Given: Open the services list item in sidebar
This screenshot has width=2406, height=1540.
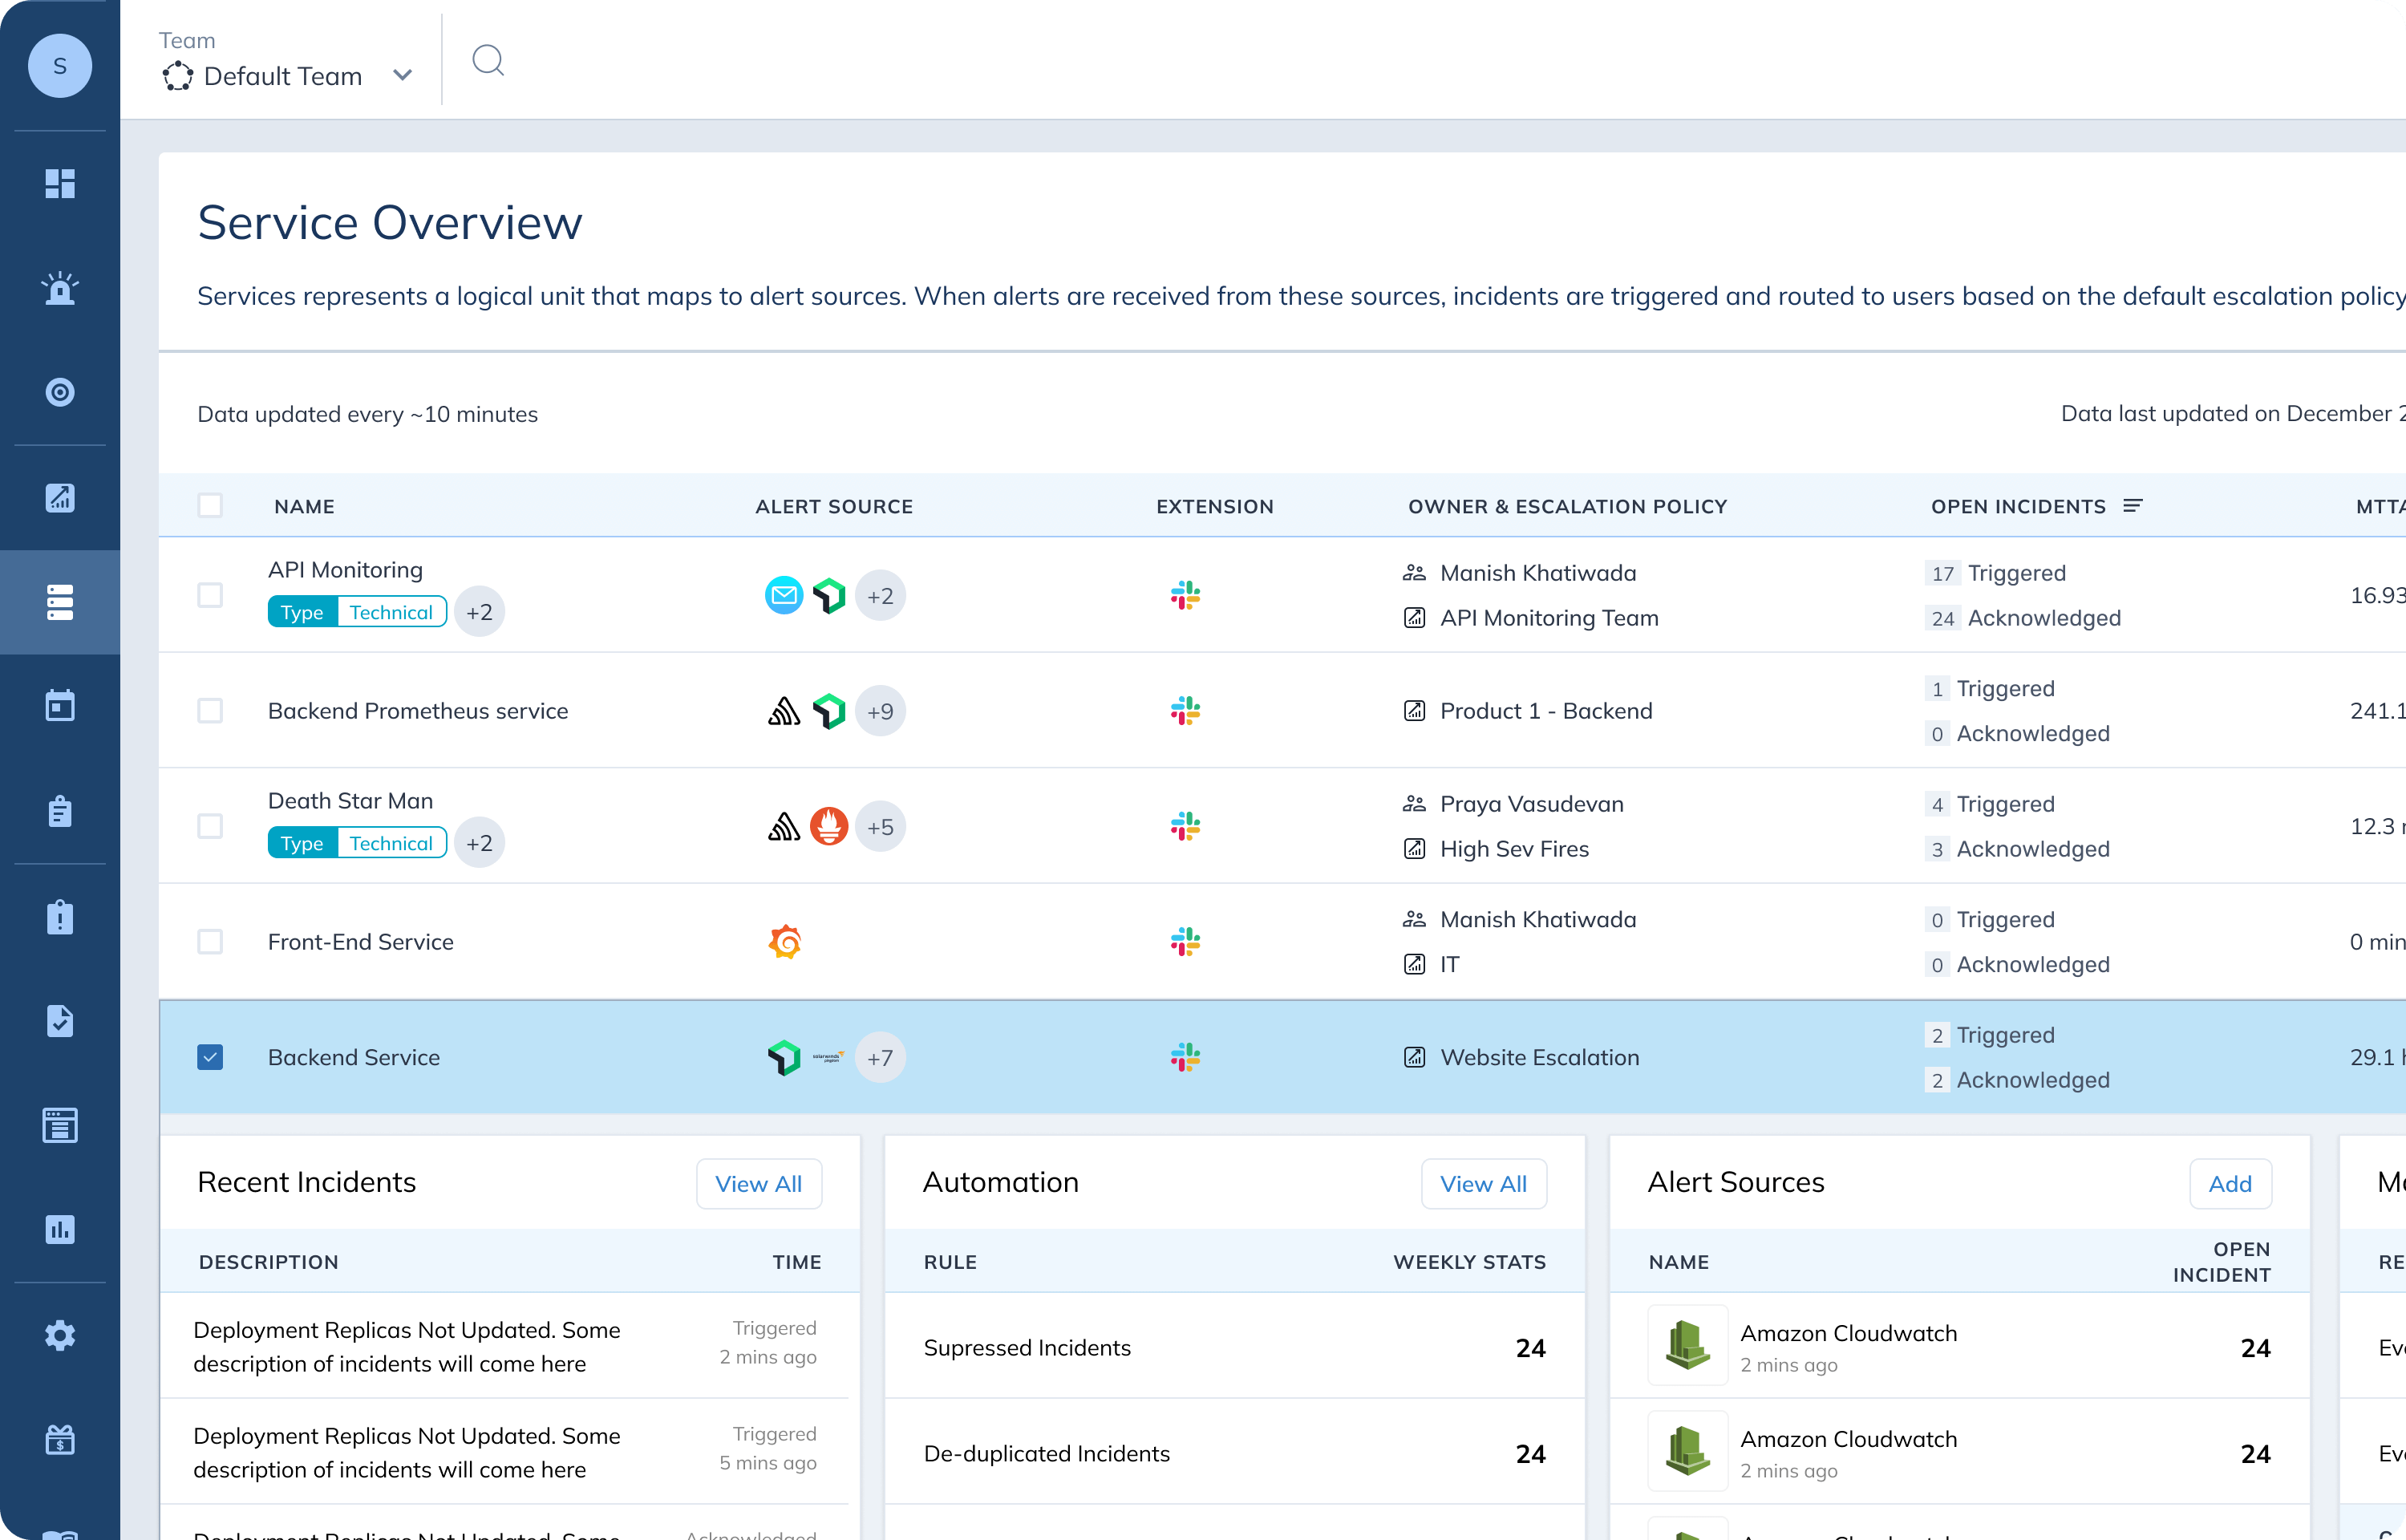Looking at the screenshot, I should [x=60, y=602].
